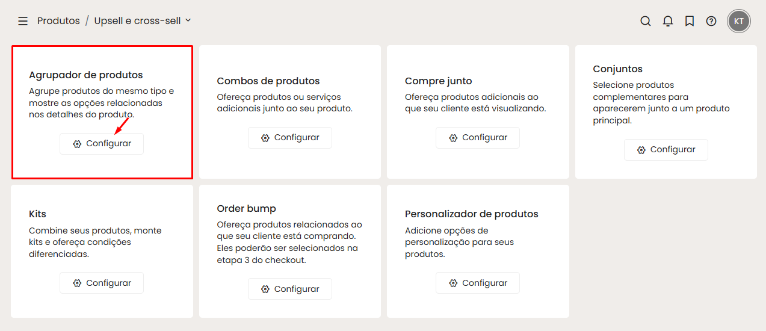
Task: Configure Combos de produtos
Action: click(289, 138)
